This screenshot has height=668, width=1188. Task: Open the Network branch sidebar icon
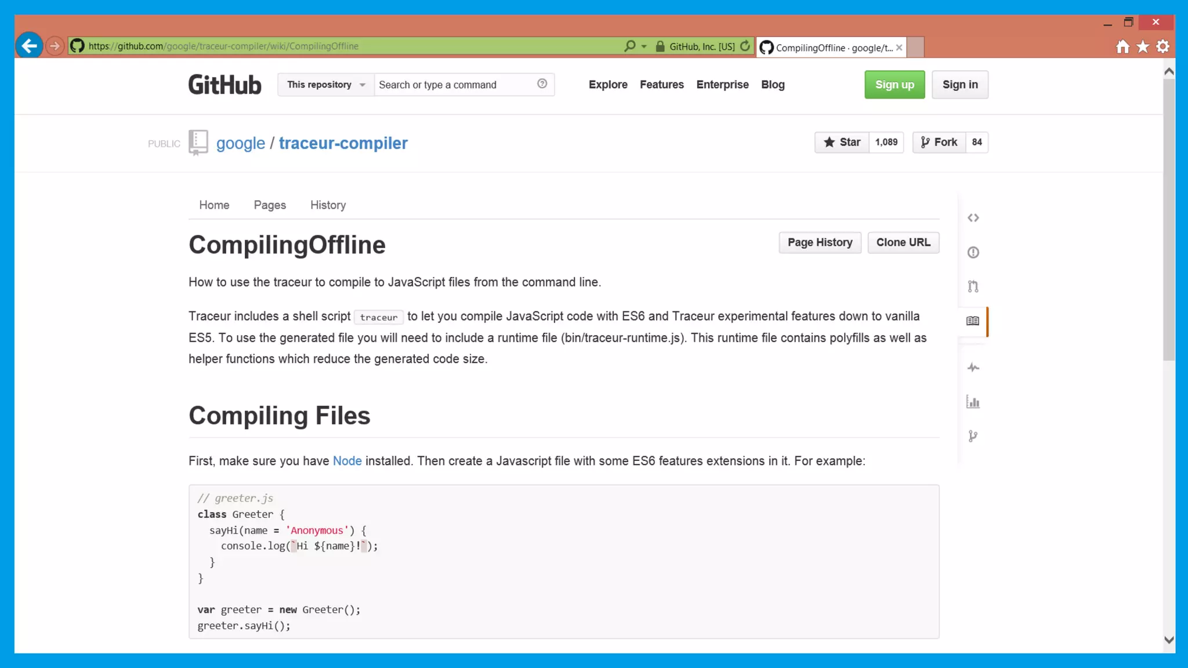click(x=973, y=436)
